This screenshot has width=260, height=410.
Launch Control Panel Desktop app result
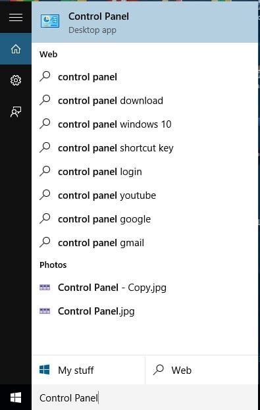[x=145, y=22]
